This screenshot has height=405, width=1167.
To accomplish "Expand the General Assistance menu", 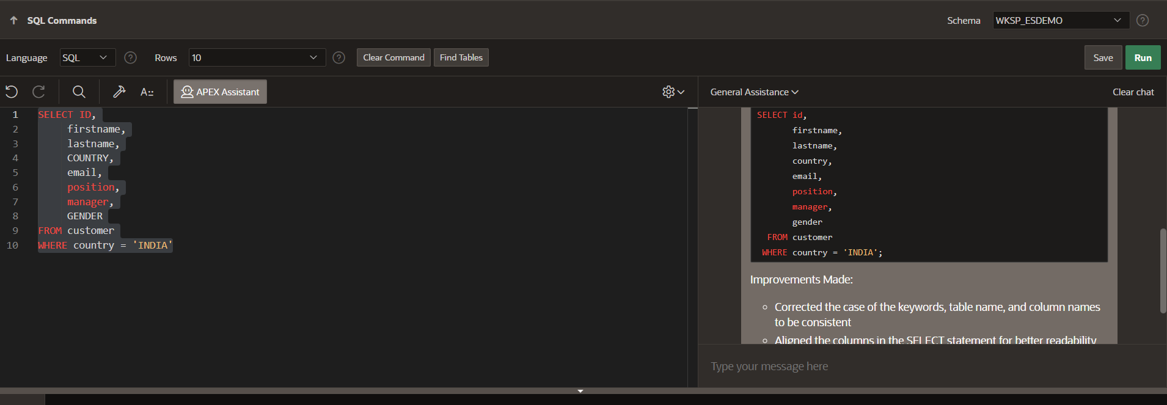I will pyautogui.click(x=754, y=92).
